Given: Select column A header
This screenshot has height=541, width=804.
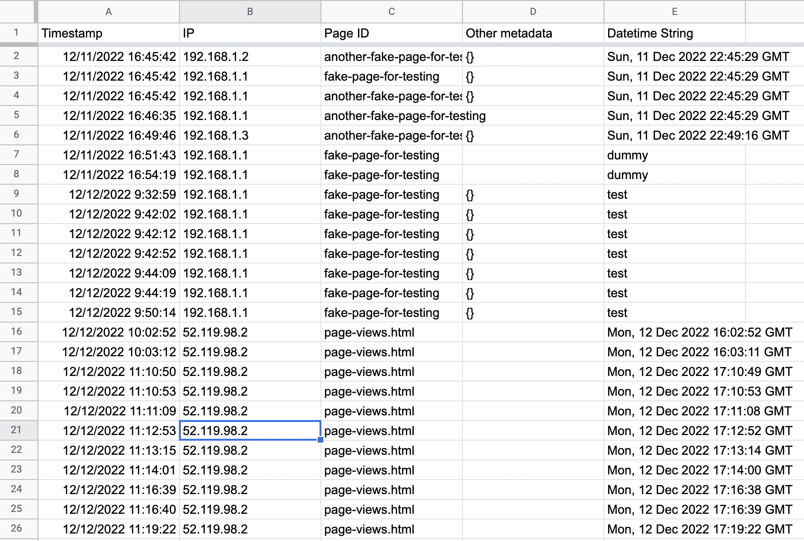Looking at the screenshot, I should coord(109,12).
